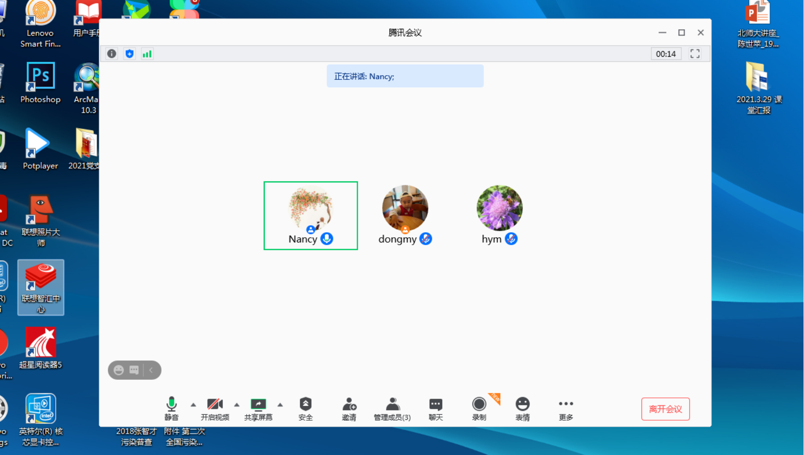Screen dimensions: 804x455
Task: Open the More (更多) menu
Action: [x=566, y=409]
